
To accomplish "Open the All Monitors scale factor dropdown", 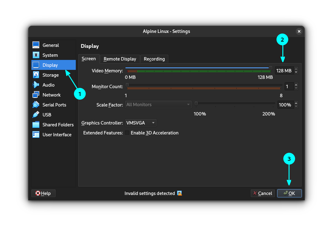I will pos(158,104).
